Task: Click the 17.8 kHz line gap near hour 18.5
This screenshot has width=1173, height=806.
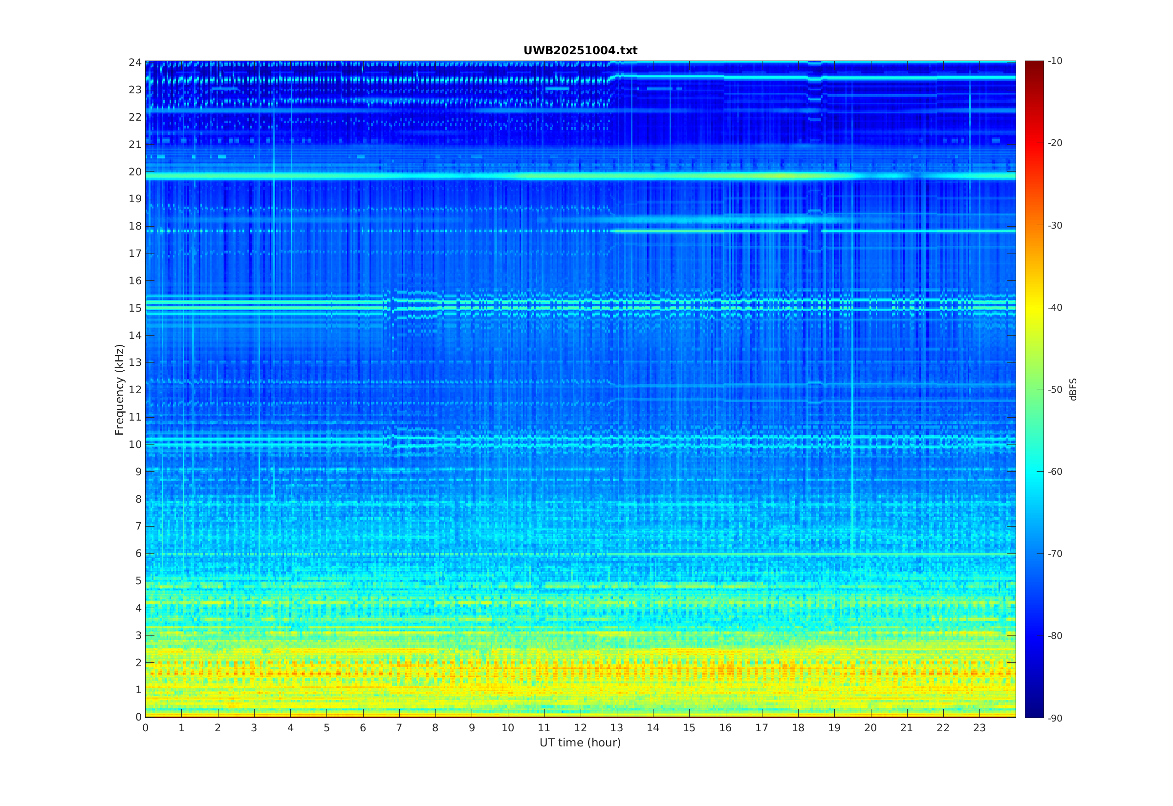Action: pyautogui.click(x=814, y=231)
